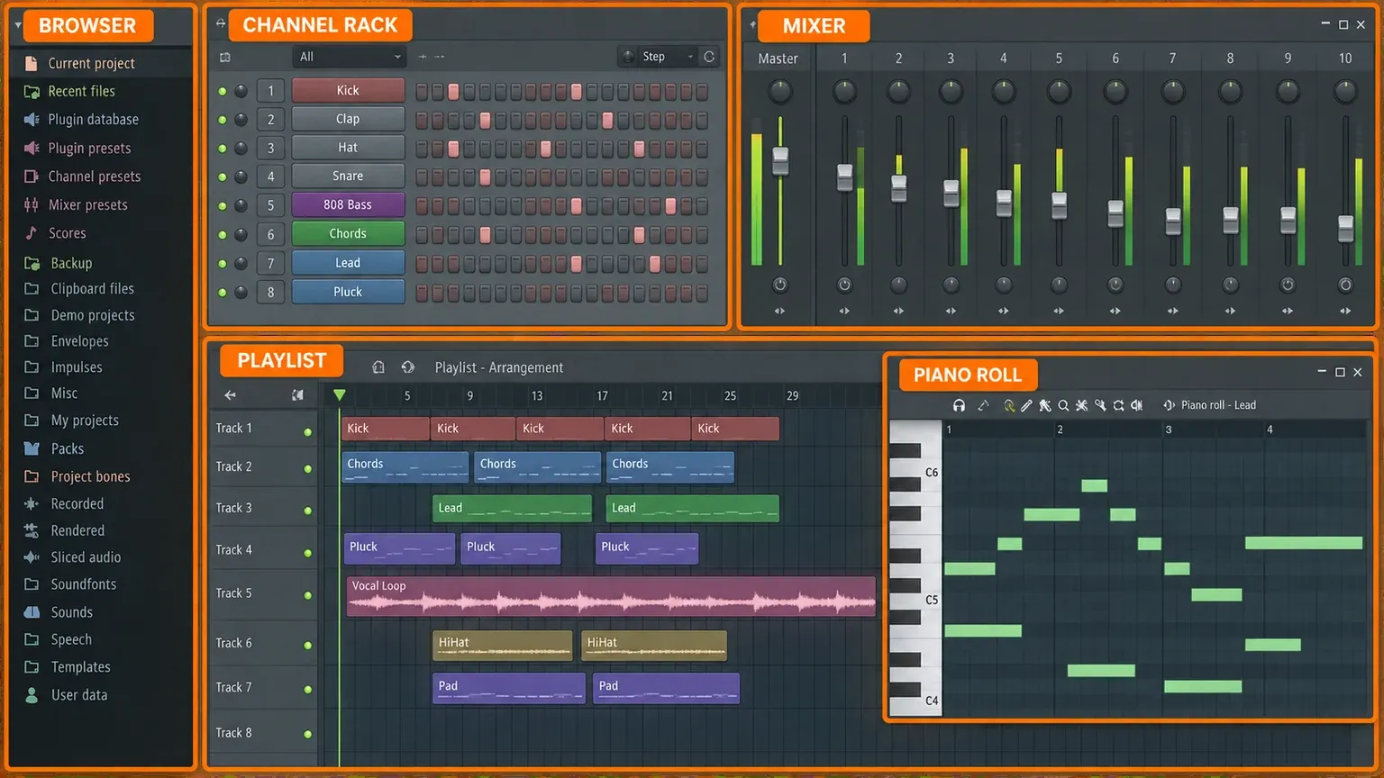Click the swing reset icon next to Step
Viewport: 1384px width, 778px height.
(x=709, y=57)
